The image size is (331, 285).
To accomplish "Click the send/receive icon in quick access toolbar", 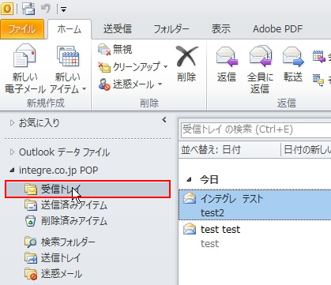I will [28, 9].
